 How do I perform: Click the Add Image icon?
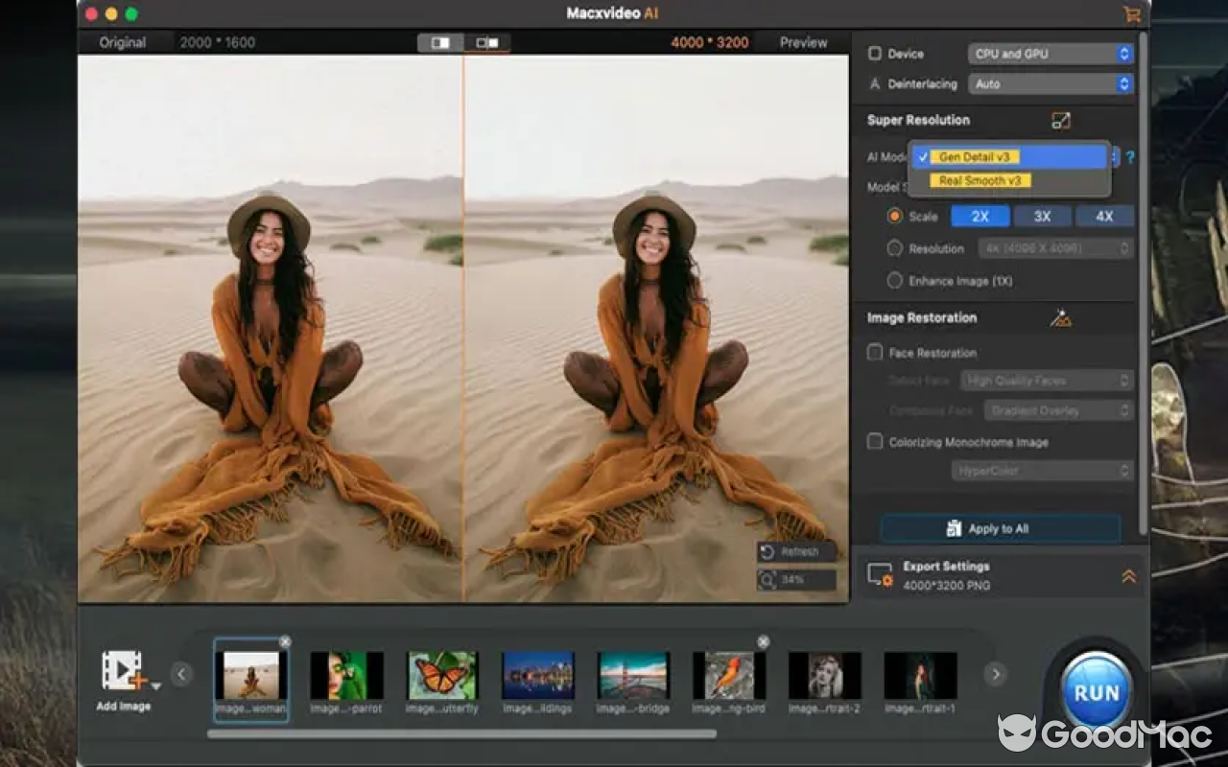point(123,671)
